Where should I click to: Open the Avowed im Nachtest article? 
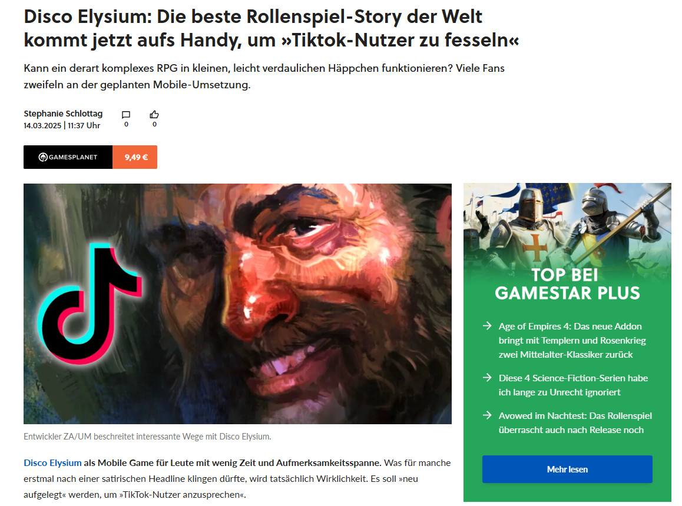(x=575, y=422)
